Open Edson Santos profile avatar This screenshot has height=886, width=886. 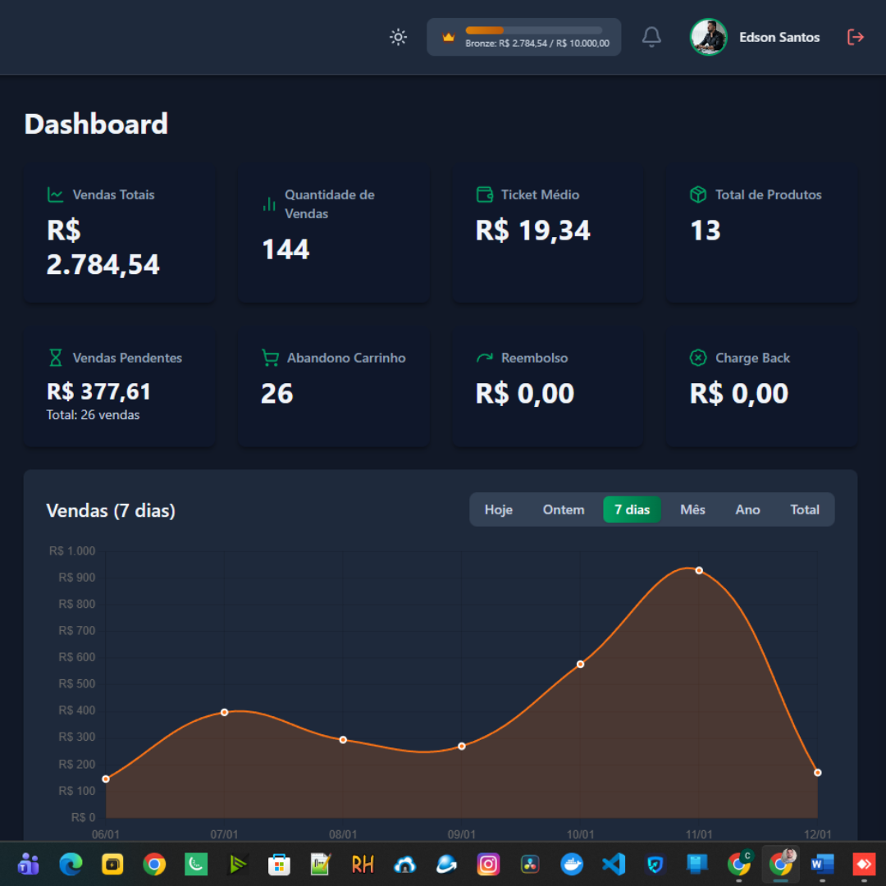coord(708,37)
